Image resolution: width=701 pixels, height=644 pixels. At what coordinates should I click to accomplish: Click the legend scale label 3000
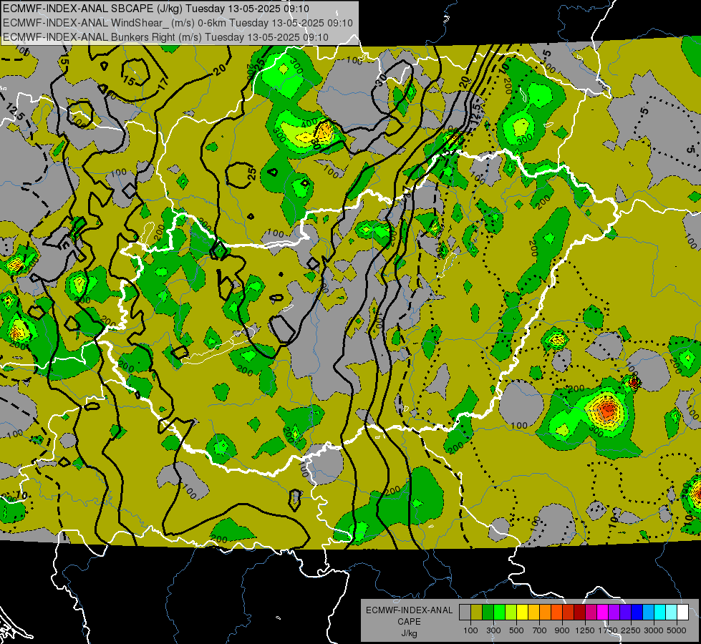pos(654,630)
